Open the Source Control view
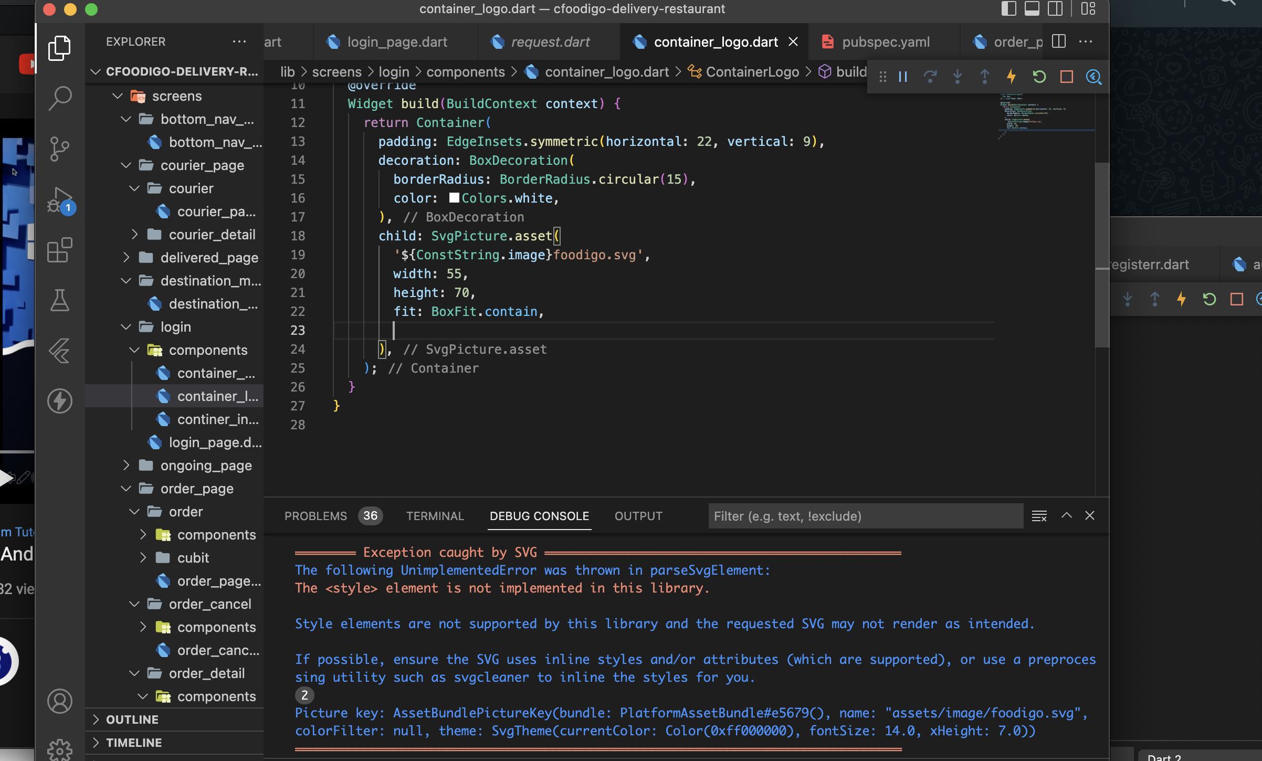The height and width of the screenshot is (761, 1262). click(59, 149)
